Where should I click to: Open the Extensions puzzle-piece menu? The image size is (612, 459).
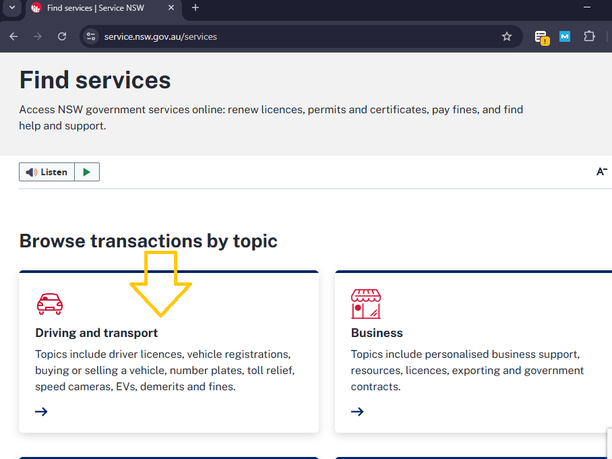click(589, 36)
